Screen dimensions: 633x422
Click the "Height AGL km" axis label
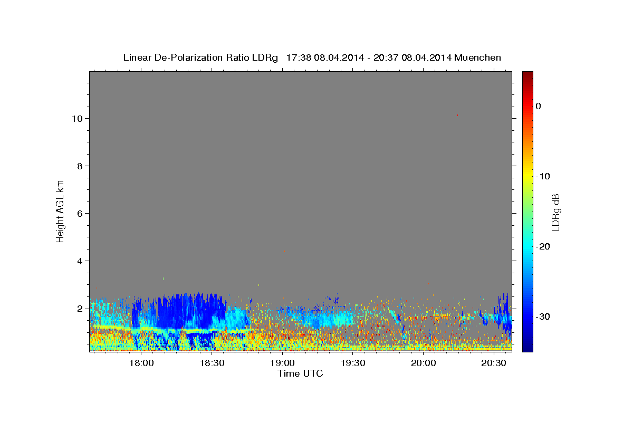(60, 210)
